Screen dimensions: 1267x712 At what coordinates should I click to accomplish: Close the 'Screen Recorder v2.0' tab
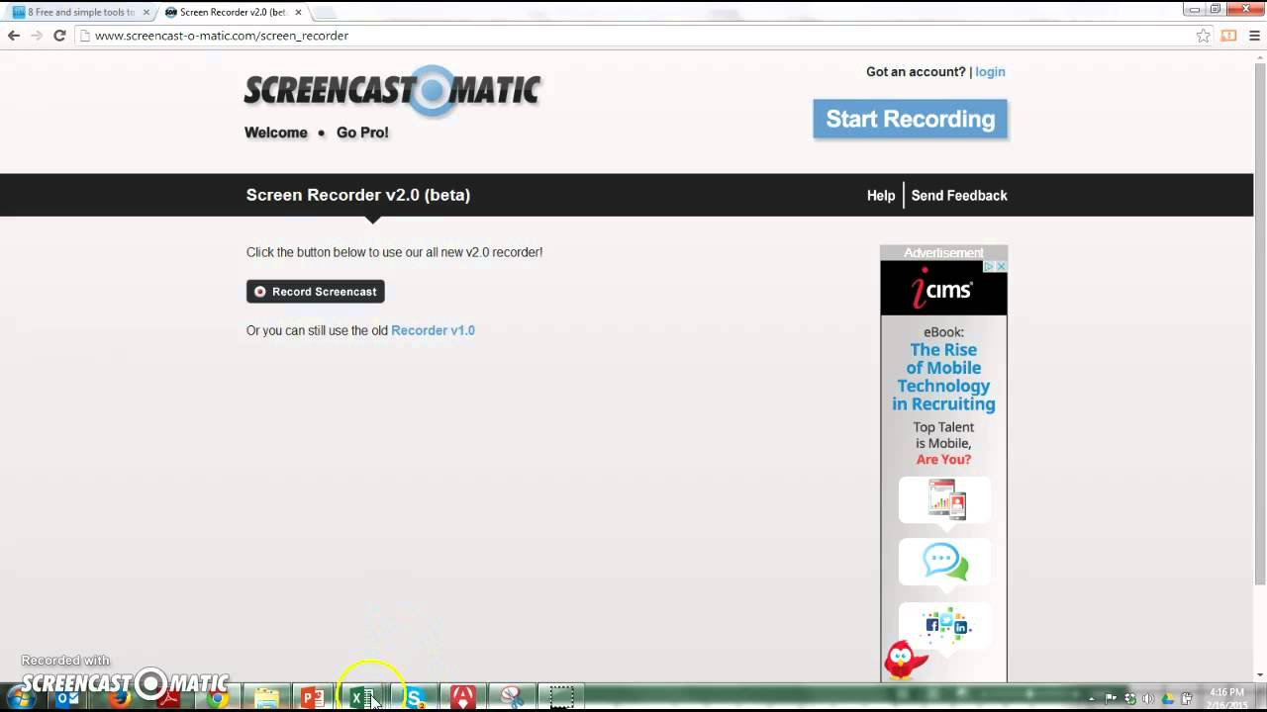296,13
